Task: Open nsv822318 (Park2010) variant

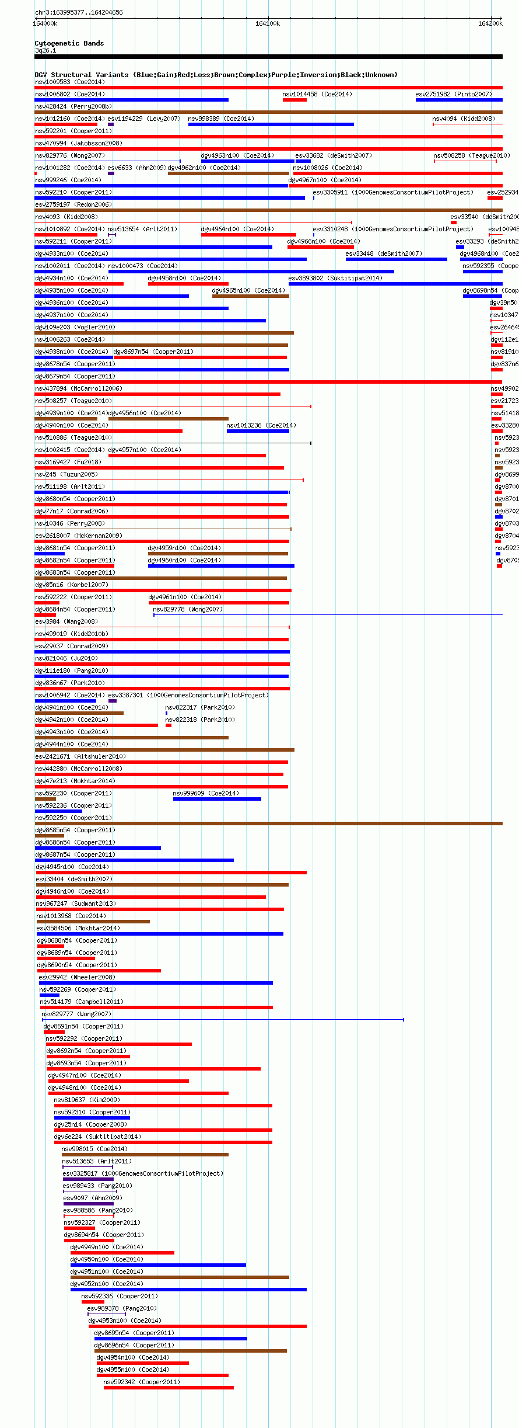Action: tap(200, 720)
